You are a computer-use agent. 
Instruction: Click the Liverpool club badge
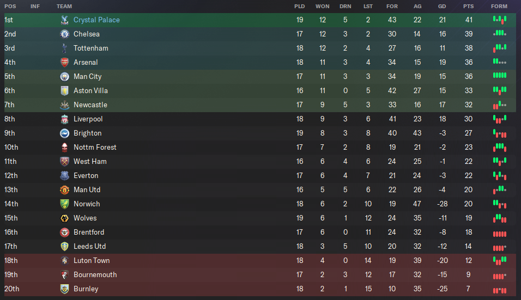(x=64, y=119)
